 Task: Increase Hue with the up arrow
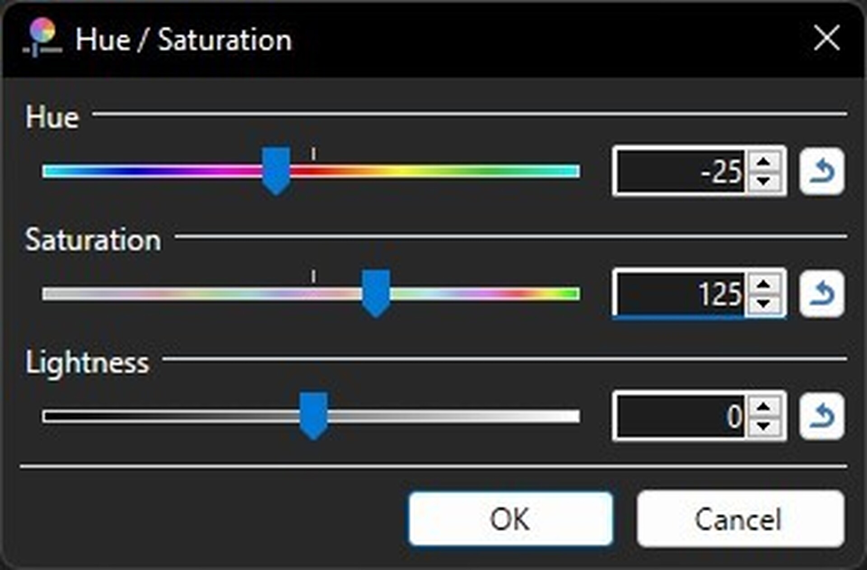pyautogui.click(x=764, y=161)
